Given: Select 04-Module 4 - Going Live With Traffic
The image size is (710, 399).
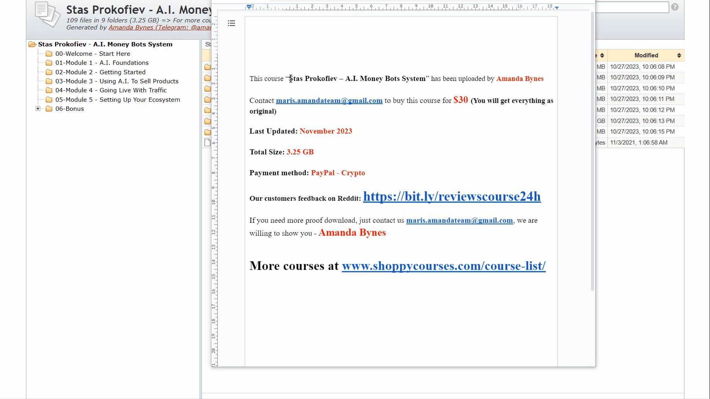Looking at the screenshot, I should [111, 90].
